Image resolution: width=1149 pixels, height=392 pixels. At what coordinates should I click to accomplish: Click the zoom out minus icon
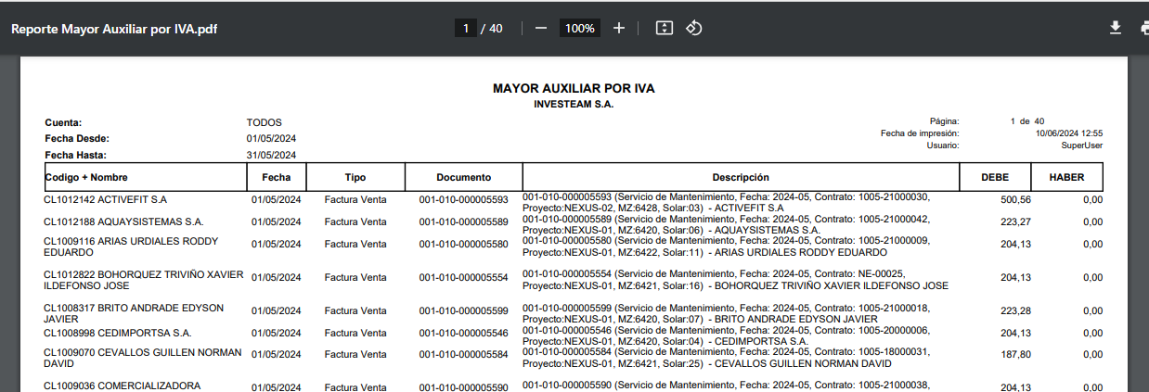(541, 28)
